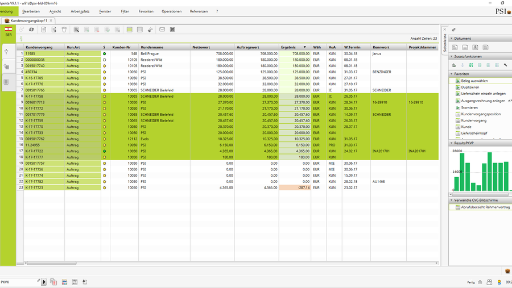
Task: Click the horizontal scrollbar under ResultsPKVP chart
Action: (481, 194)
